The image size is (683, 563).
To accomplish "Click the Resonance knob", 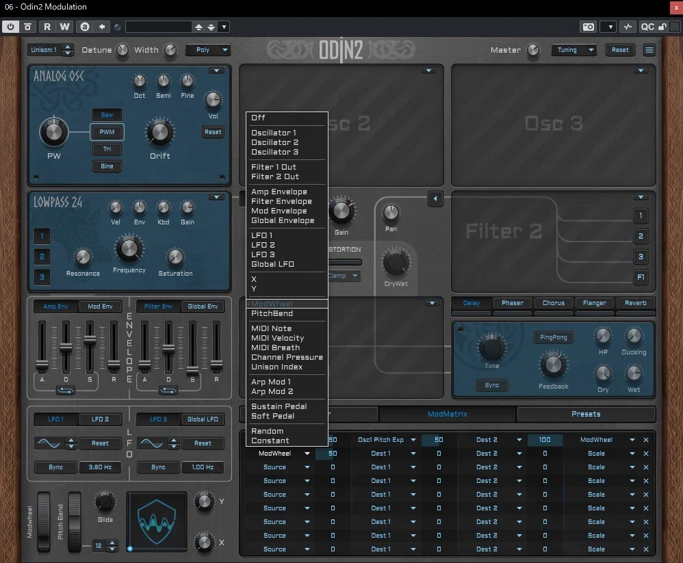I will click(x=83, y=257).
